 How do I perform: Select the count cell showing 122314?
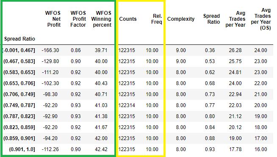[x=127, y=105]
